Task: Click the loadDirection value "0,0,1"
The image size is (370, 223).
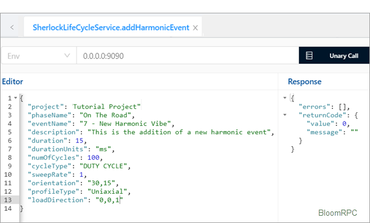Action: pos(109,200)
